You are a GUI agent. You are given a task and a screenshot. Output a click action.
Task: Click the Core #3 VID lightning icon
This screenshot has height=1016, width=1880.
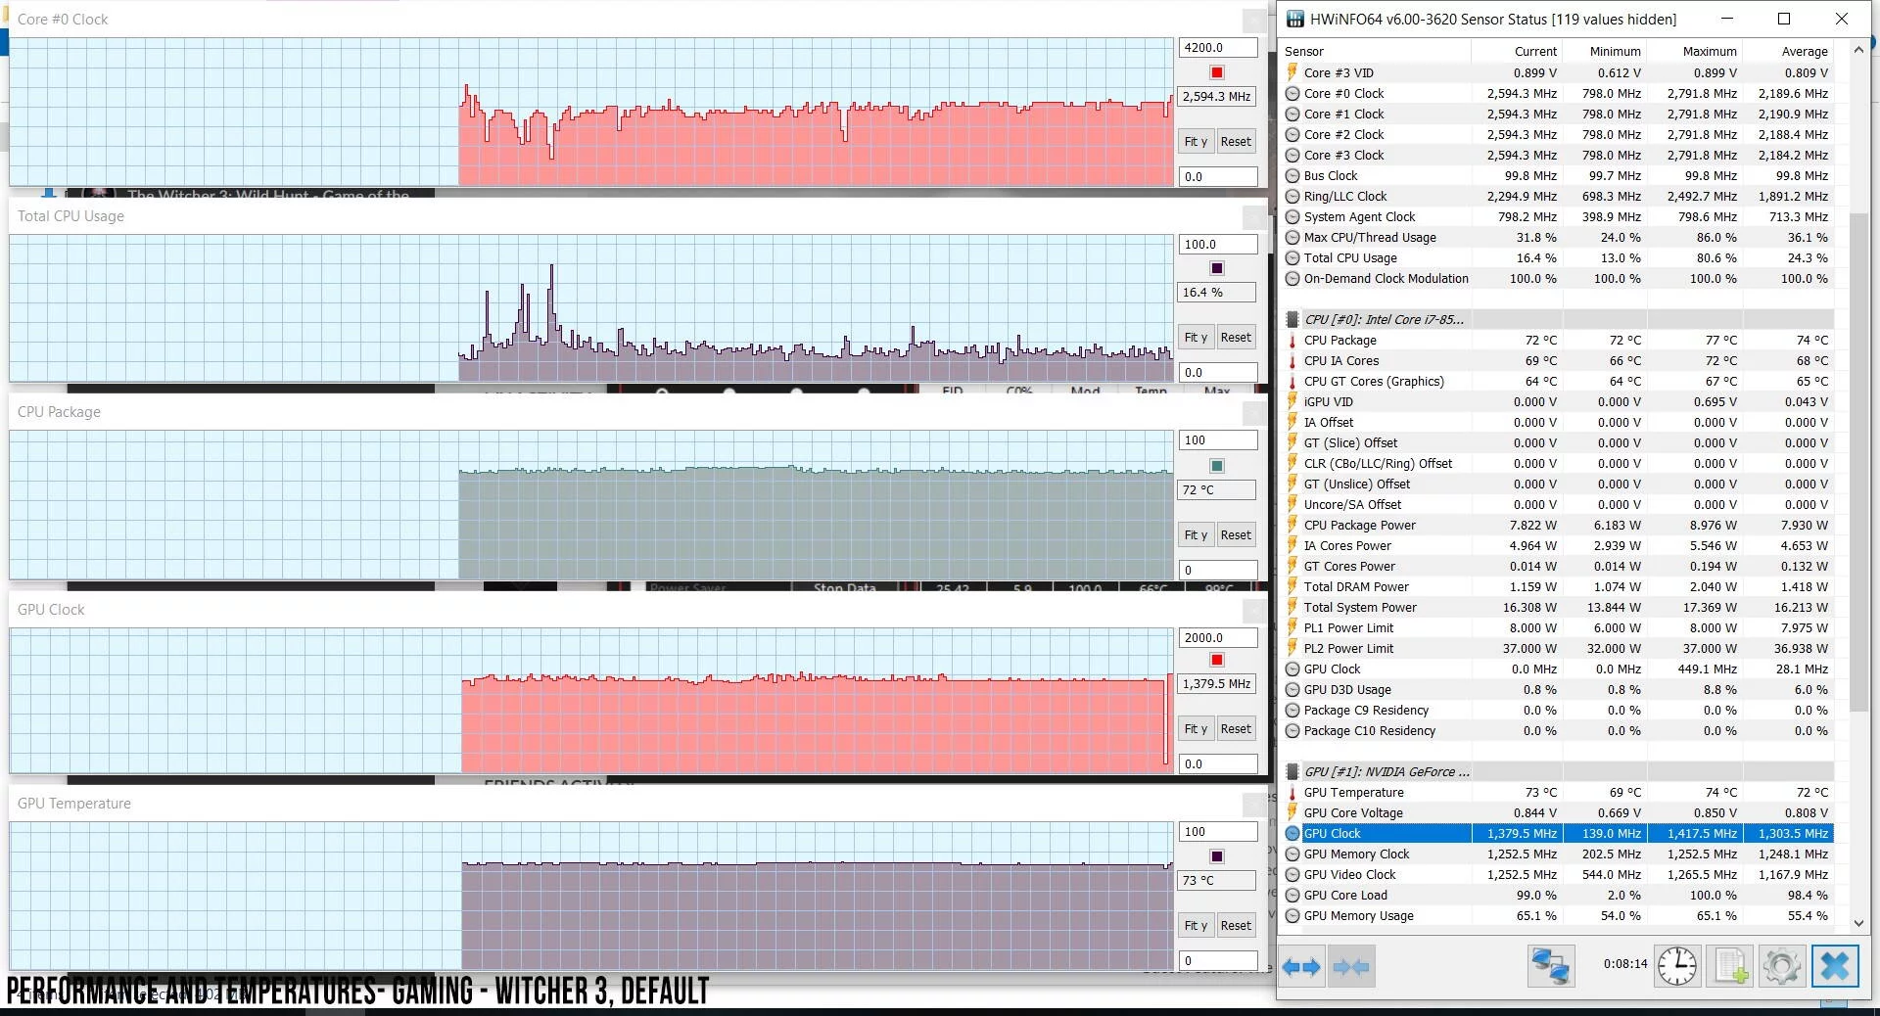(1292, 72)
